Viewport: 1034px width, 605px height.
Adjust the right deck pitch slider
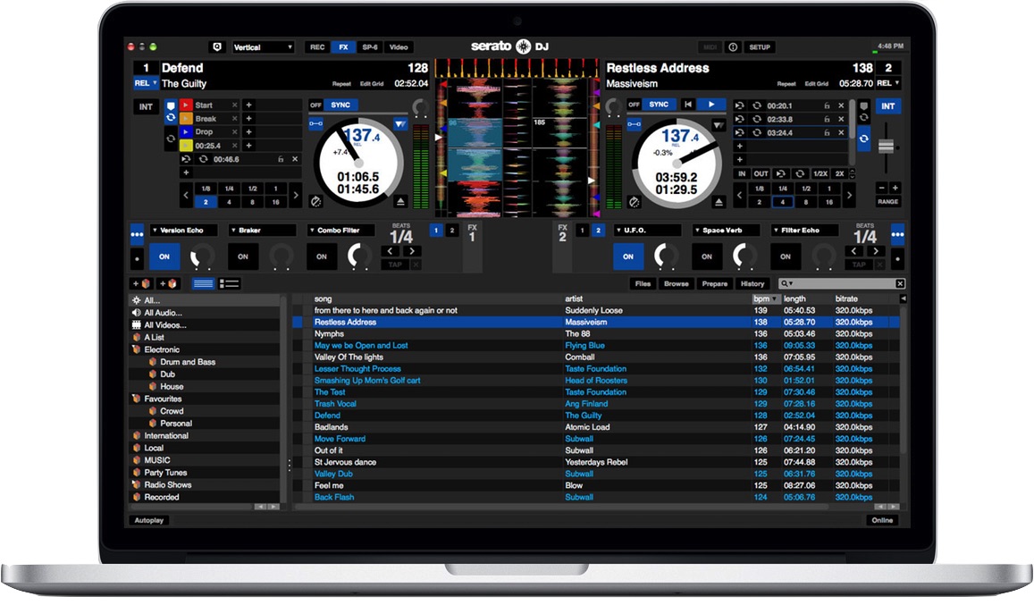click(x=886, y=147)
